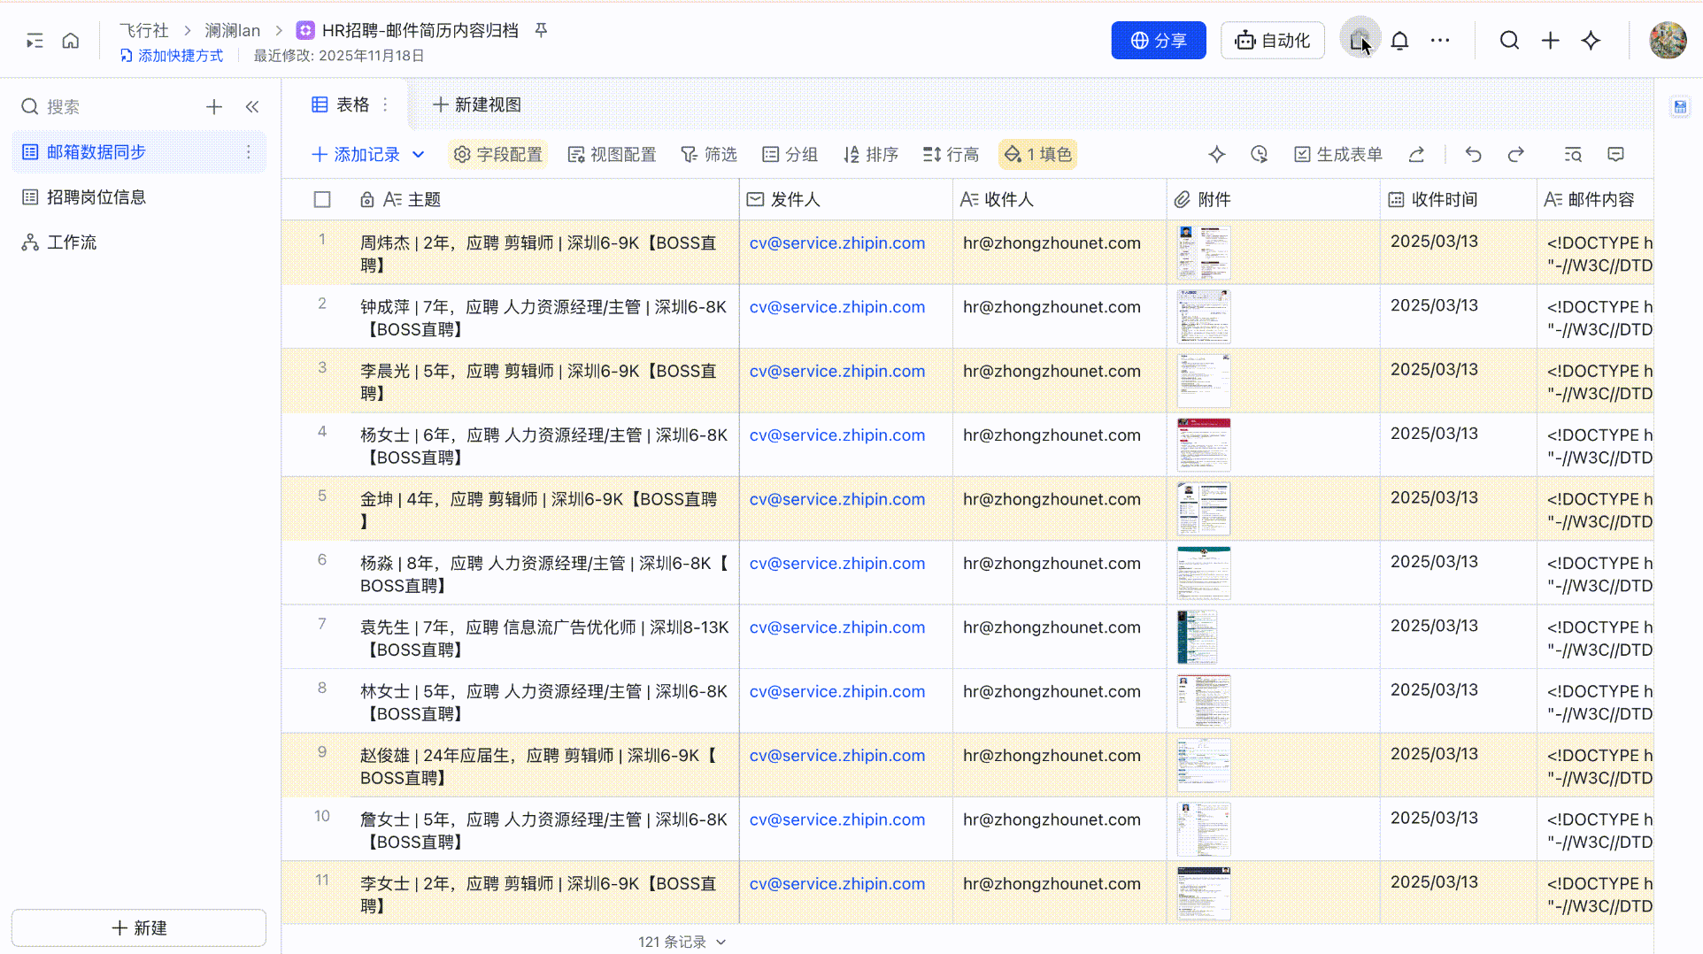The height and width of the screenshot is (954, 1703).
Task: Open attachment thumbnail for 周炜杰 row
Action: coord(1204,252)
